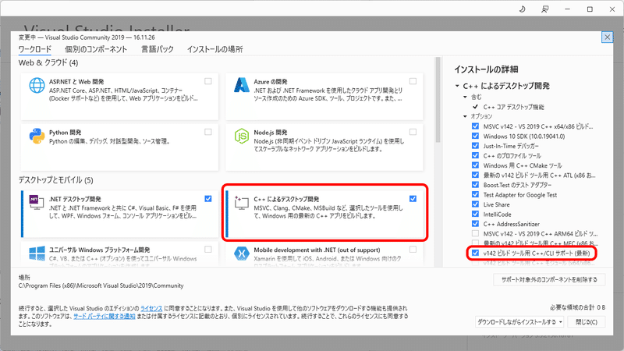Enable the Node.js 開発 workload checkbox
Image resolution: width=624 pixels, height=351 pixels.
pos(413,132)
